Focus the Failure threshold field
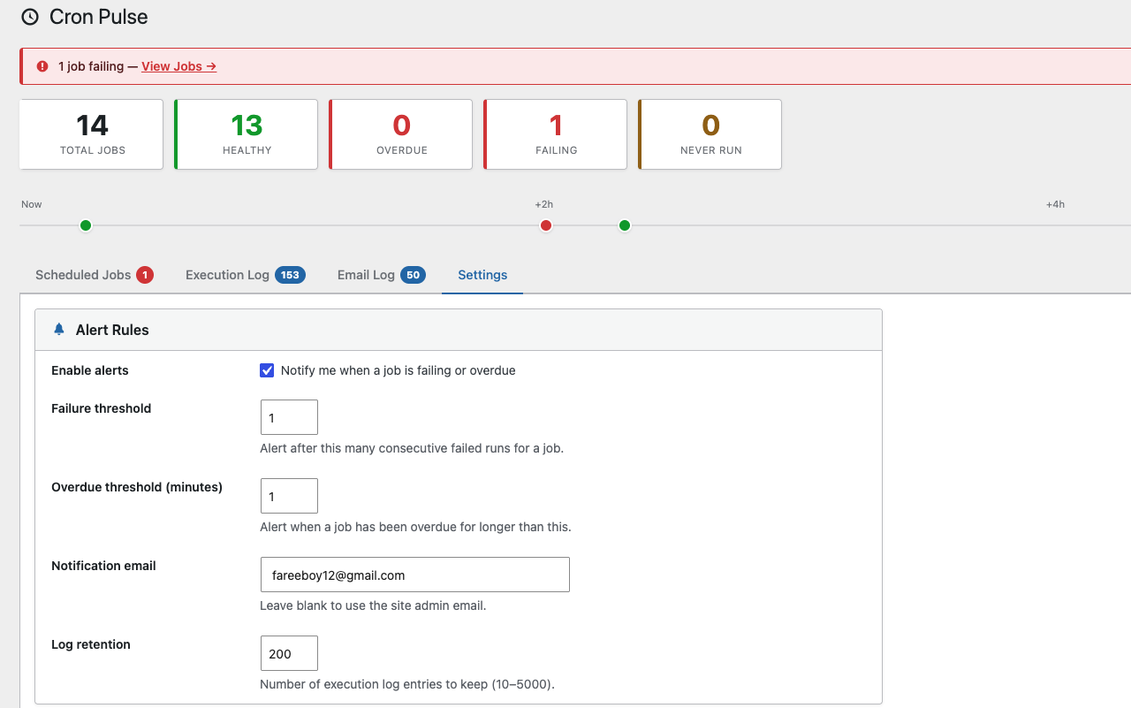This screenshot has width=1131, height=708. point(289,417)
